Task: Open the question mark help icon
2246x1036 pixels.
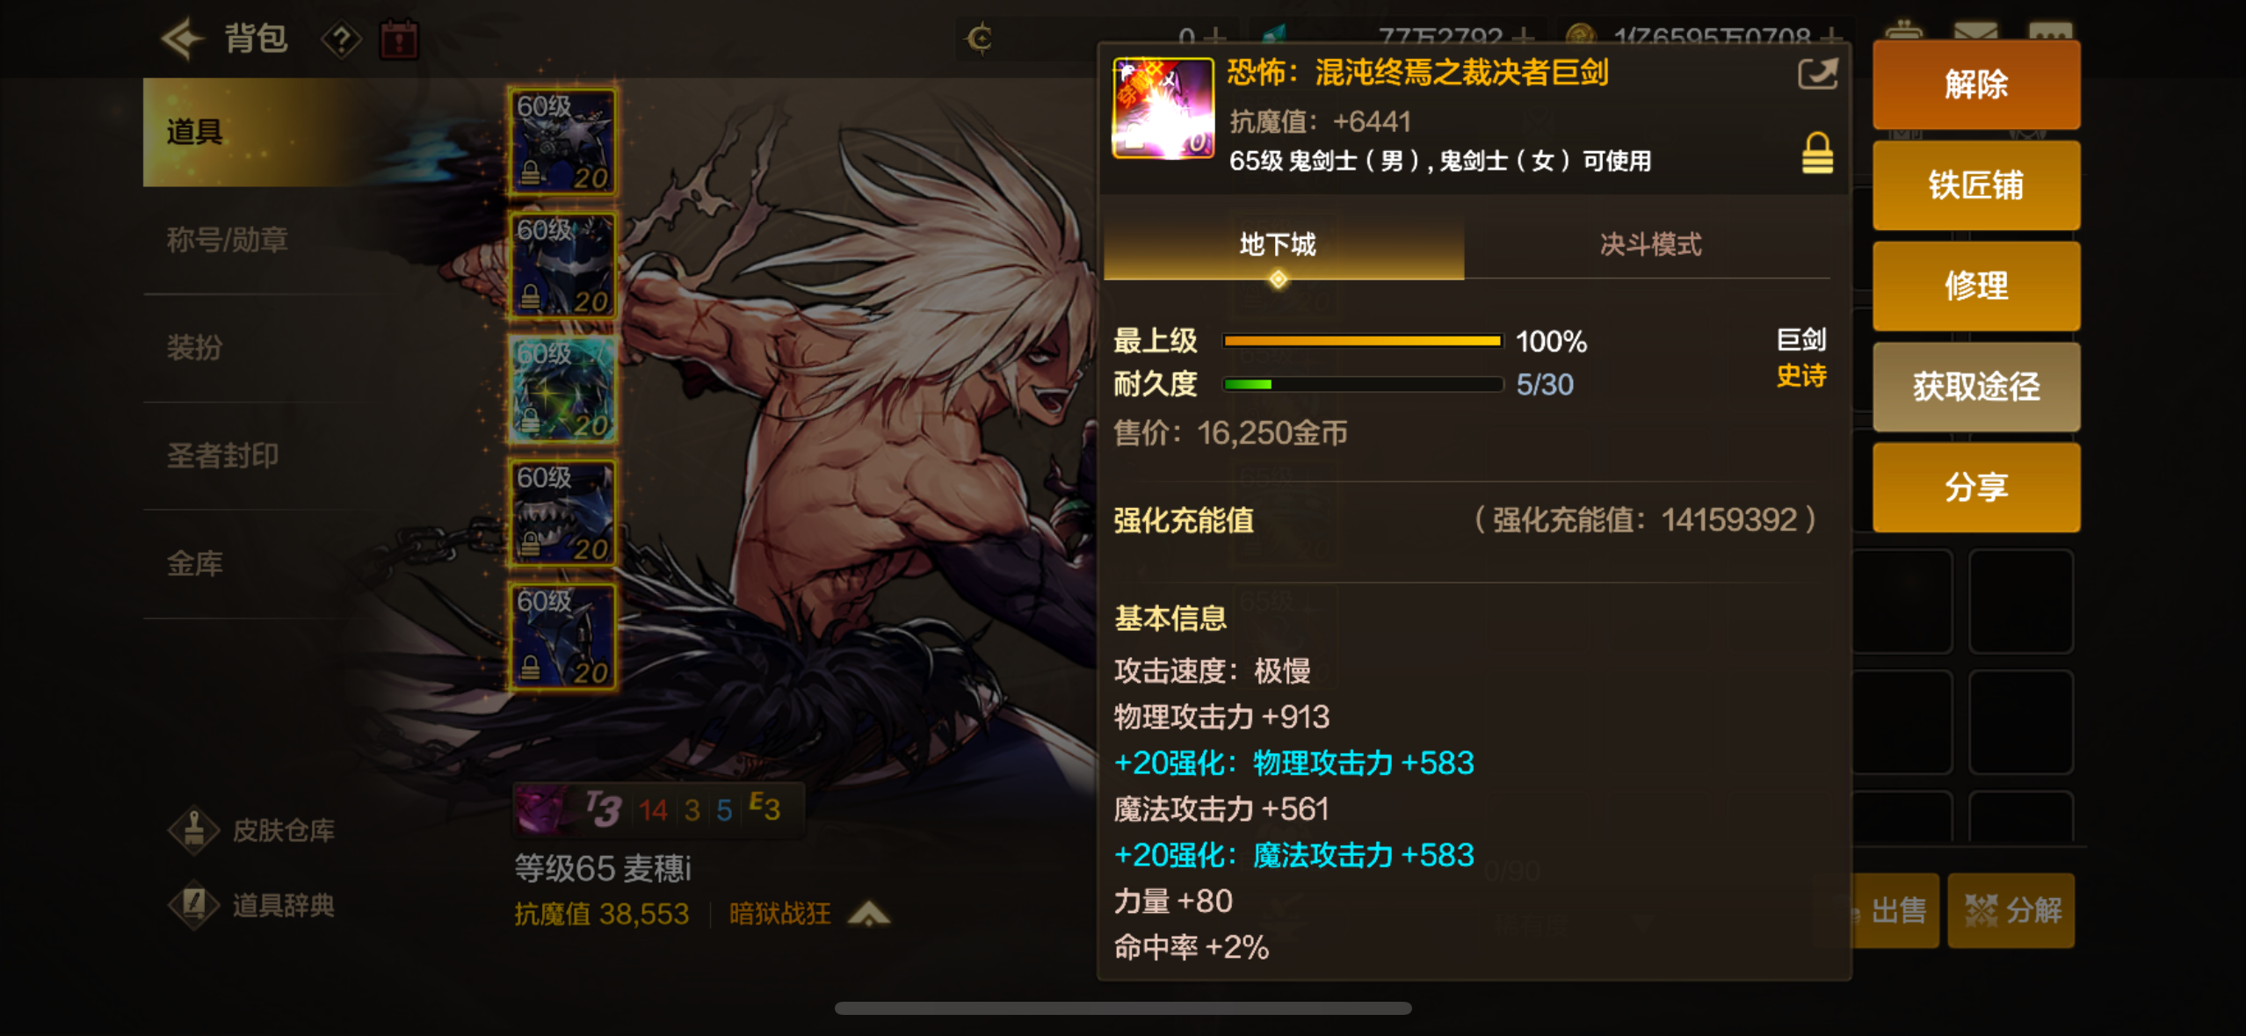Action: 341,40
